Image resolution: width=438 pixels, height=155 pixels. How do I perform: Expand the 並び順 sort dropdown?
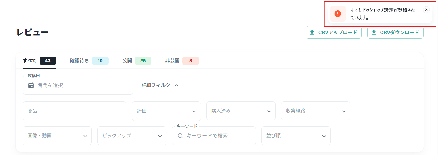click(296, 136)
